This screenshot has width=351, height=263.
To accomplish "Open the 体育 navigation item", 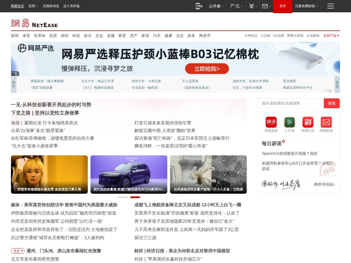I will pos(26,36).
